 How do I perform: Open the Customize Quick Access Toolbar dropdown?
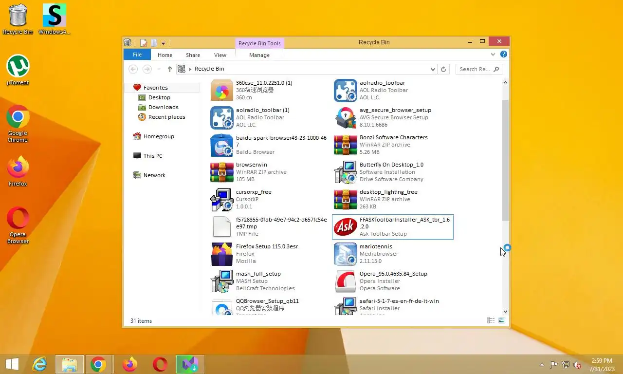164,43
